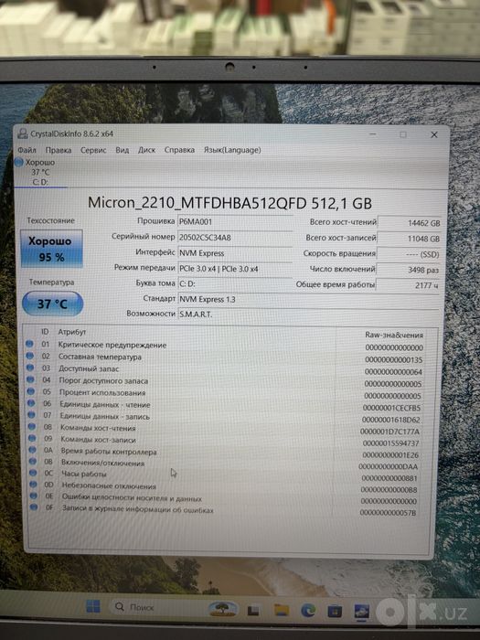The image size is (480, 640).
Task: Select the Процент использования attribute text
Action: click(x=102, y=392)
